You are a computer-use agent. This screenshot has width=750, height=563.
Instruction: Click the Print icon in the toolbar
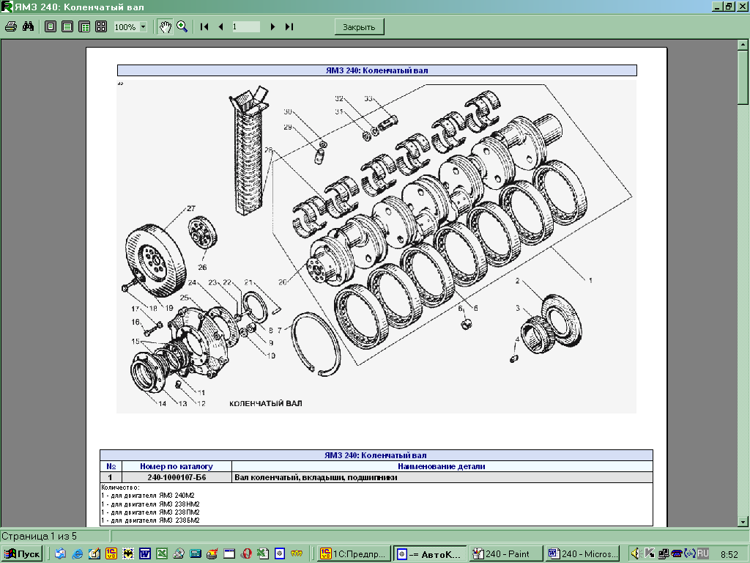[11, 26]
